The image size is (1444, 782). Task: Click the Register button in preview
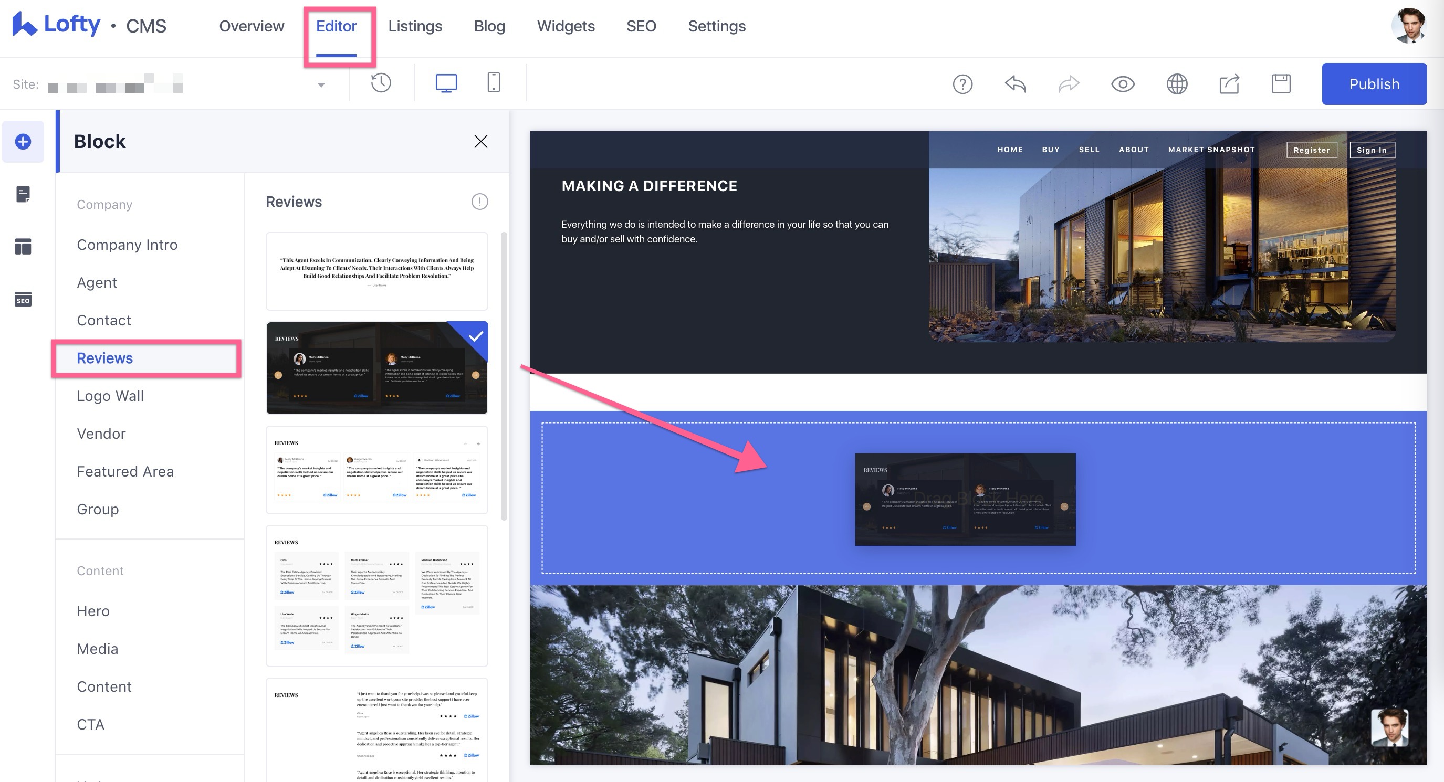1311,150
